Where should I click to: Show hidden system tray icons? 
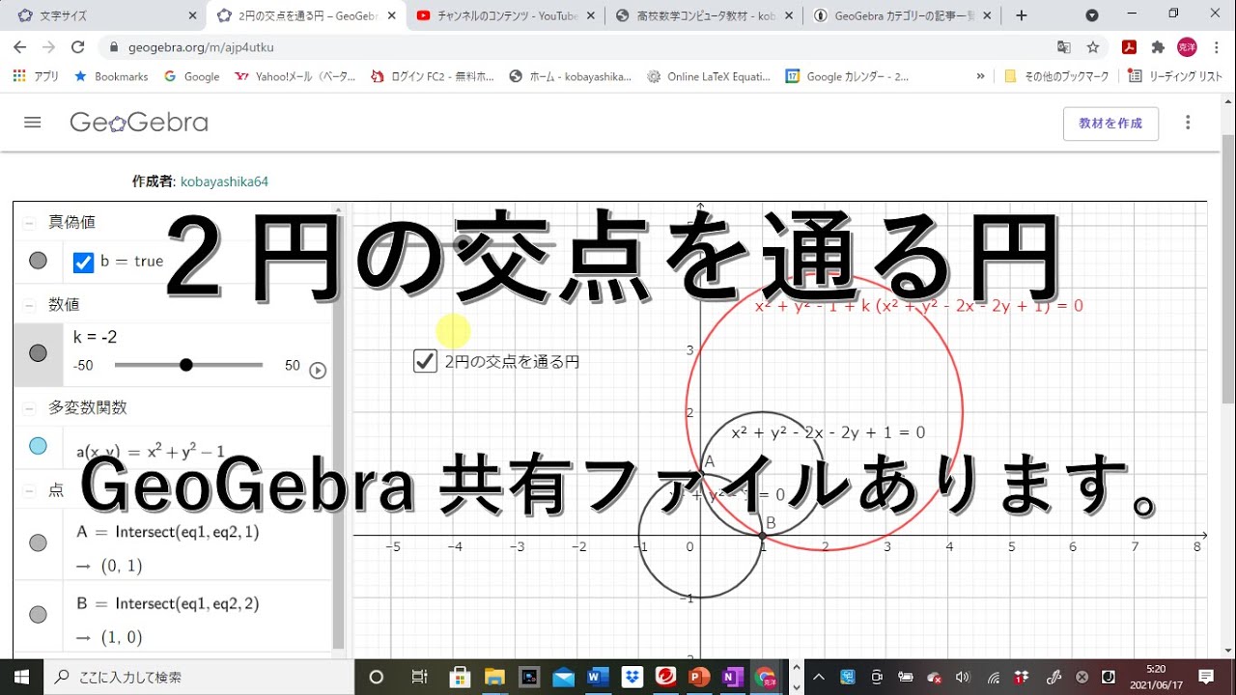(x=819, y=677)
